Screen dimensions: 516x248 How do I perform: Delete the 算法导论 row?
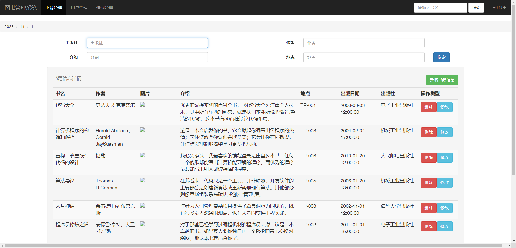pyautogui.click(x=429, y=183)
